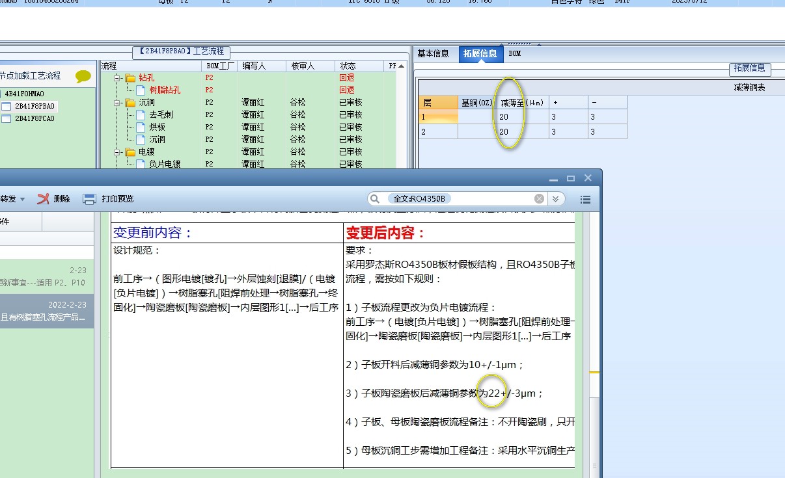
Task: Select the 沉铜 folder icon in the process tree
Action: pyautogui.click(x=130, y=103)
